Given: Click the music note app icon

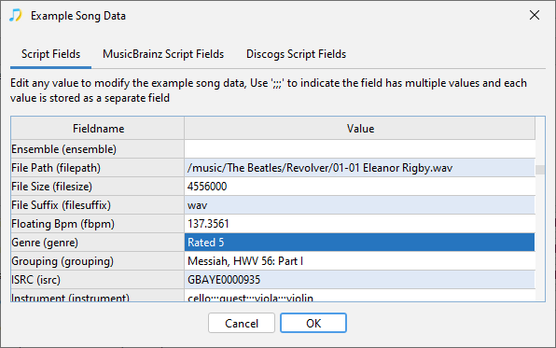Looking at the screenshot, I should (x=15, y=16).
